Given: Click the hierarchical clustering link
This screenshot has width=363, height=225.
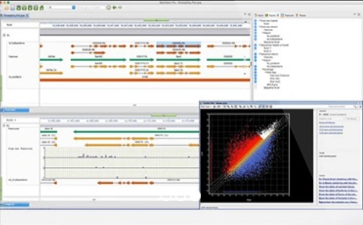Looking at the screenshot, I should click(338, 179).
